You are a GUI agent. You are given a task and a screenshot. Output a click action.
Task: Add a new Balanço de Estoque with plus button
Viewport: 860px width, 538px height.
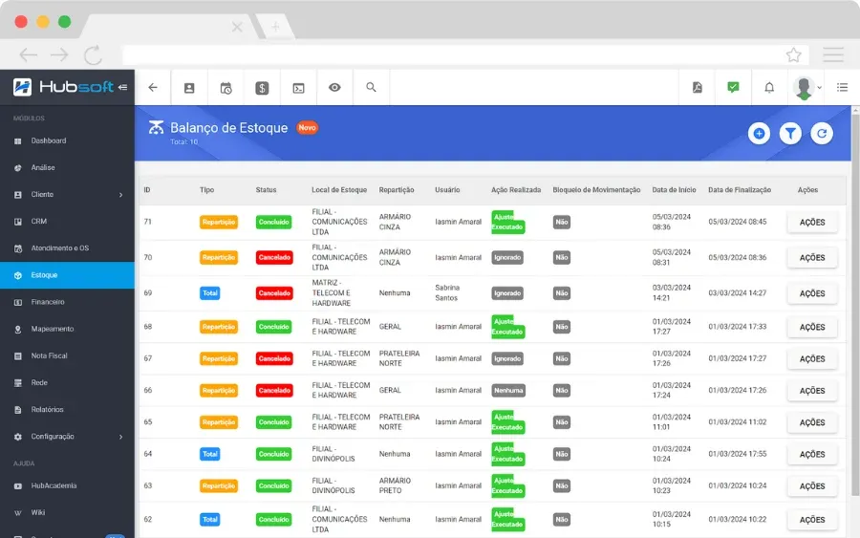759,133
